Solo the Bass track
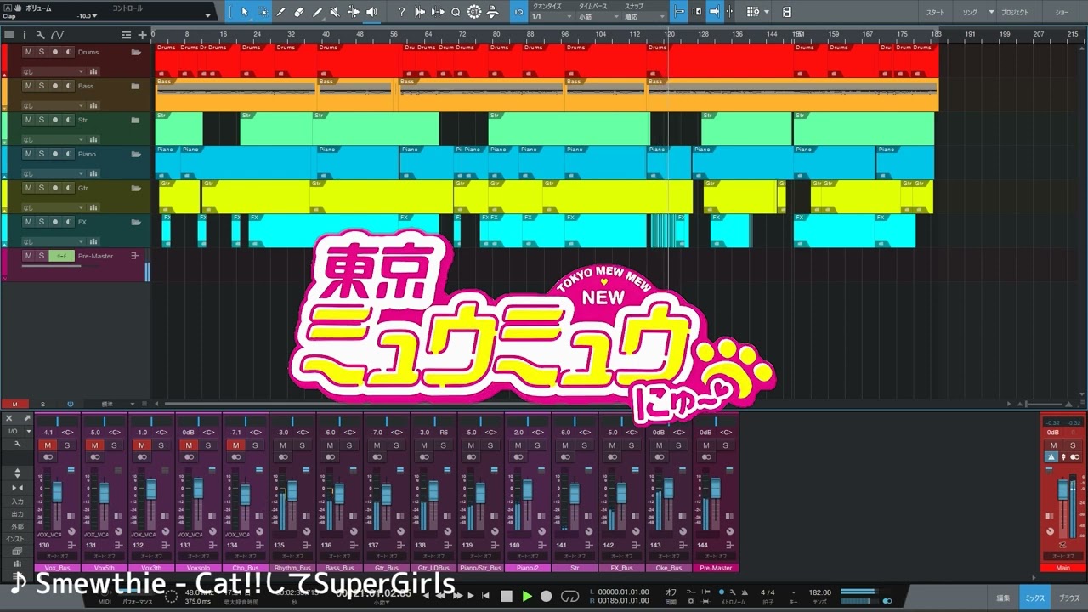 (41, 86)
